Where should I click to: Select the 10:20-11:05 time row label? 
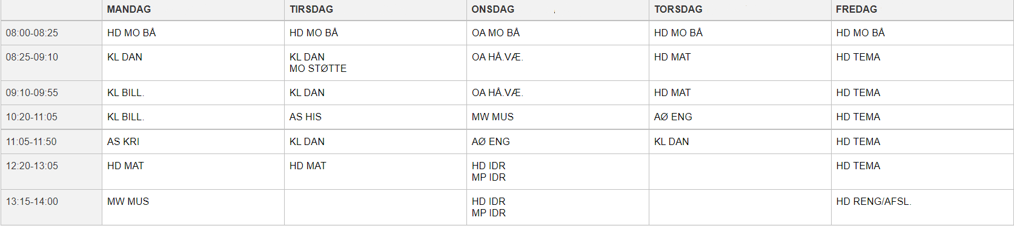(32, 117)
